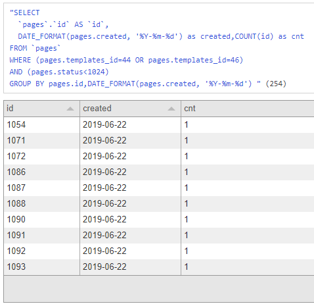This screenshot has height=306, width=314.
Task: Select the row with id 1093
Action: pyautogui.click(x=159, y=267)
